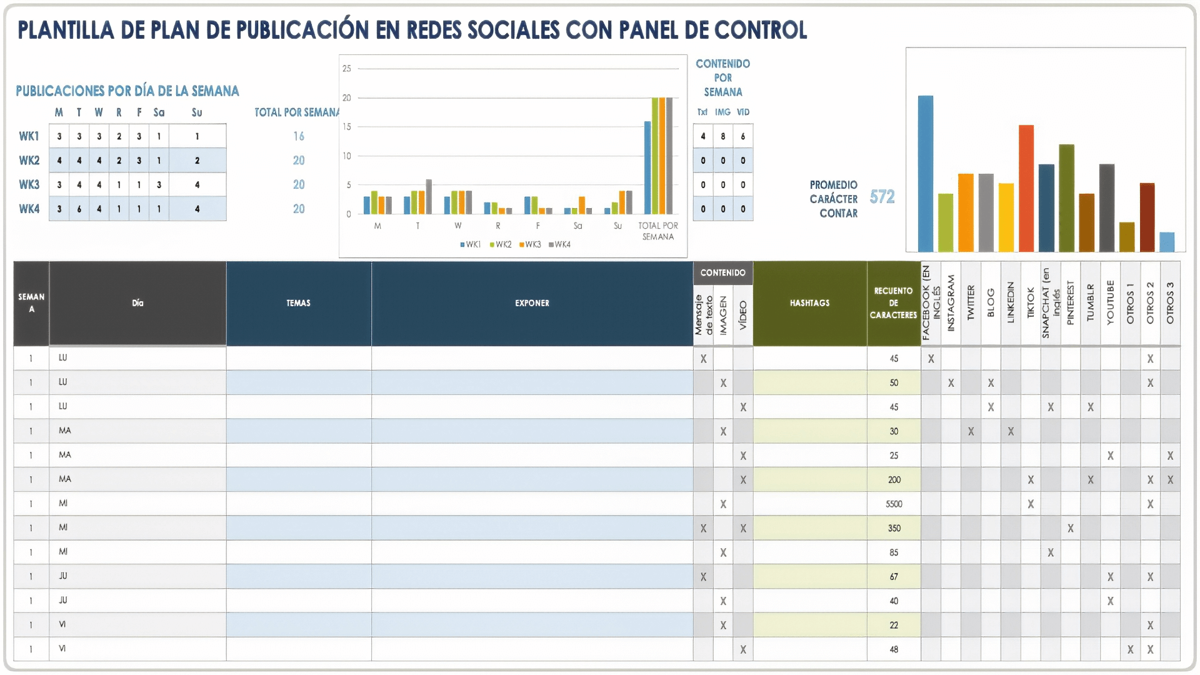This screenshot has height=675, width=1200.
Task: Select the PUBLICACIONES POR DÍA DE LA SEMANA heading
Action: pos(127,91)
